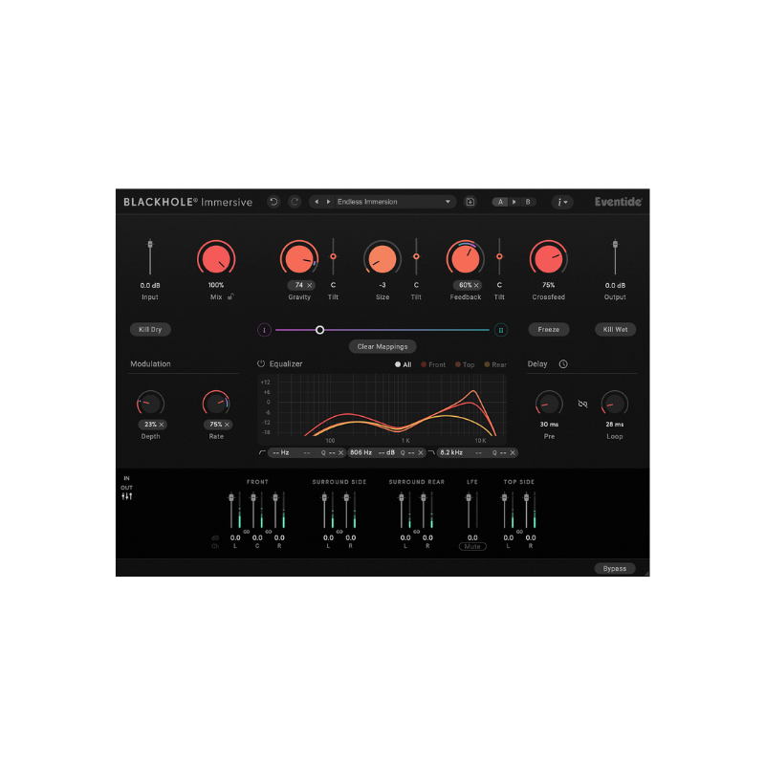Click the clock icon beside Delay

(563, 364)
